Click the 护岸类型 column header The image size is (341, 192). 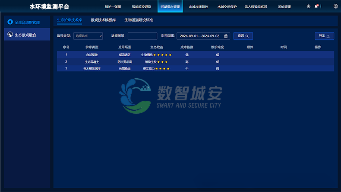click(x=92, y=47)
